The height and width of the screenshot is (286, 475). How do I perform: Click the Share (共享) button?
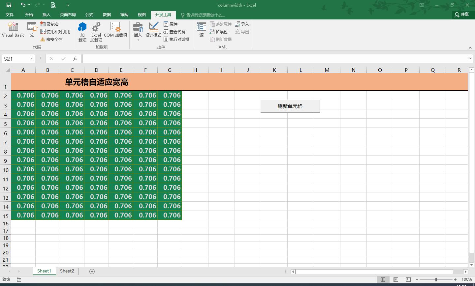pos(461,14)
